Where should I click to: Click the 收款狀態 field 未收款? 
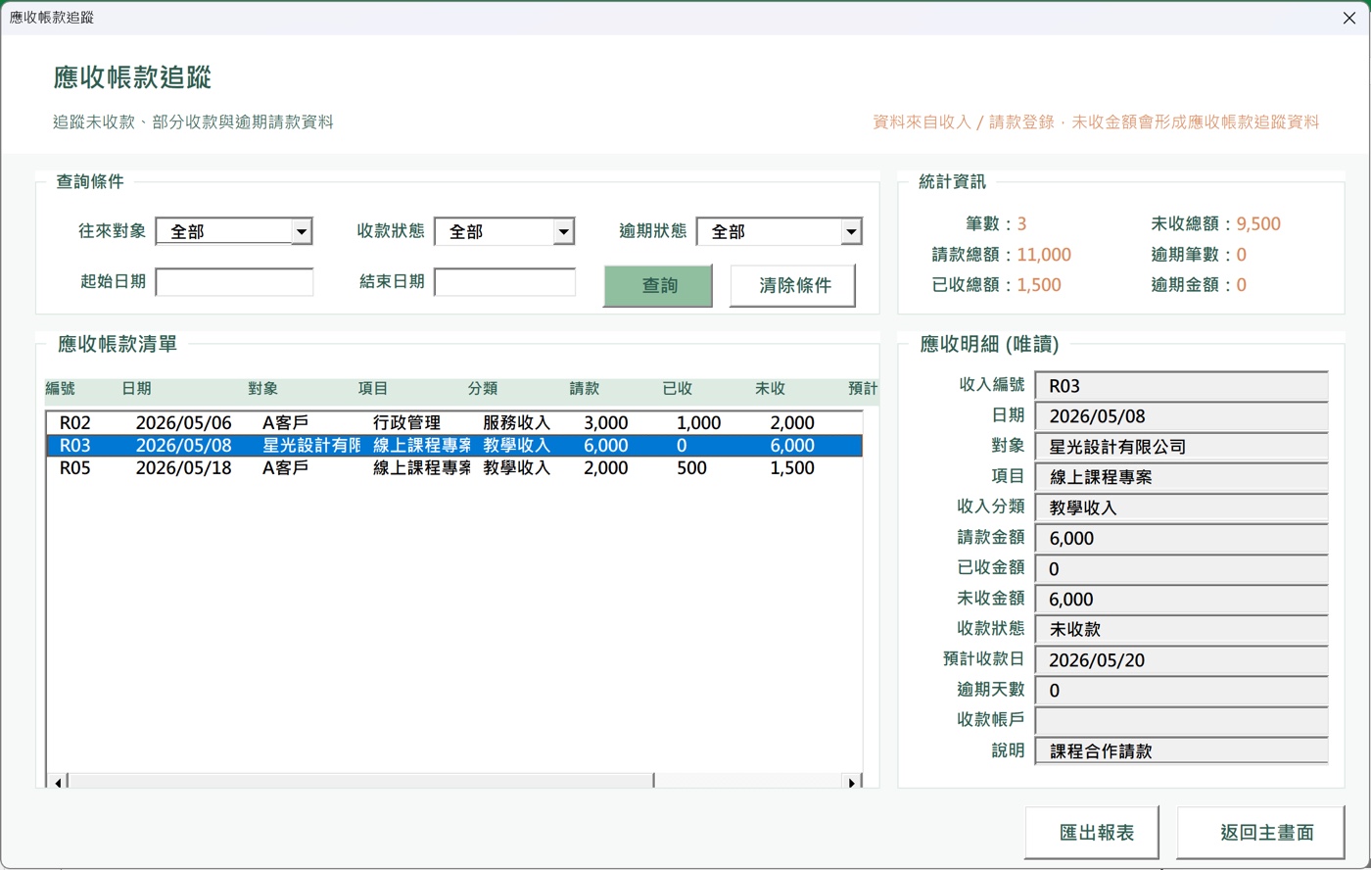point(1181,630)
